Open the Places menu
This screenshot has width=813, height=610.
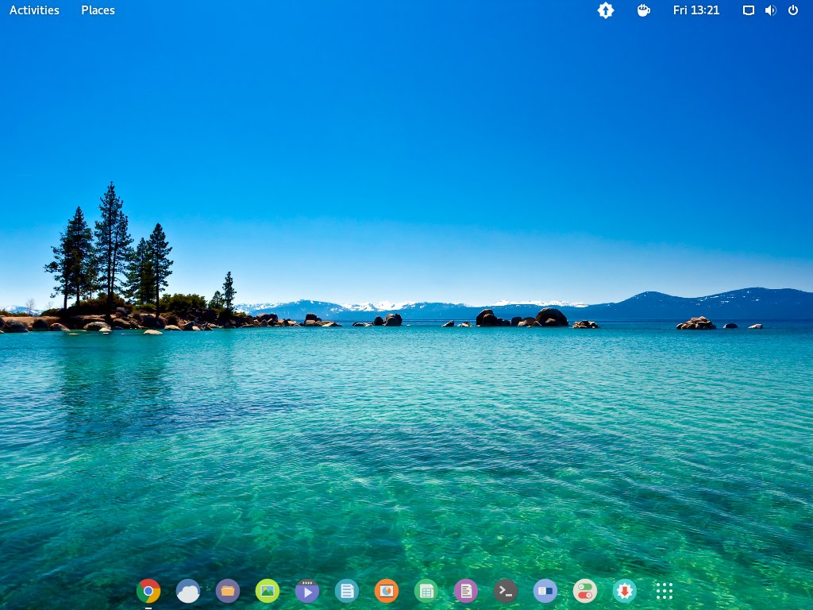pos(98,10)
